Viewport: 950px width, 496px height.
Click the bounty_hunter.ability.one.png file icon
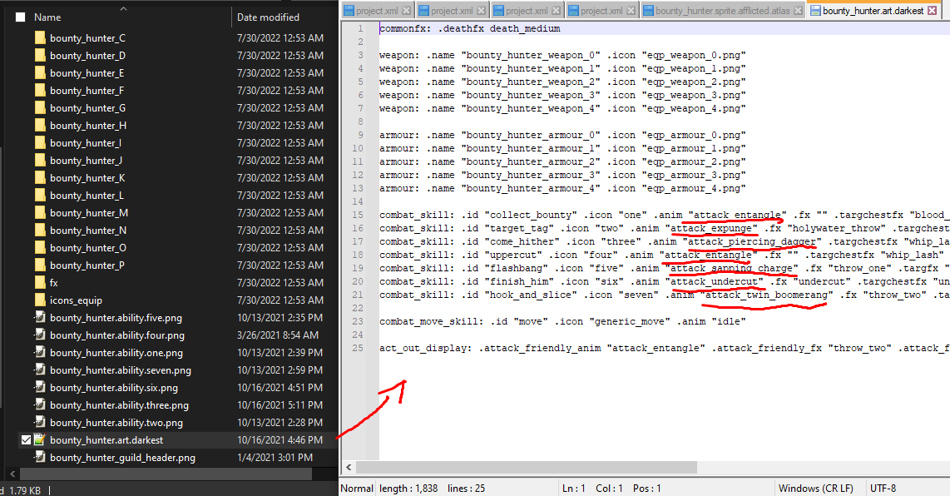(x=40, y=353)
